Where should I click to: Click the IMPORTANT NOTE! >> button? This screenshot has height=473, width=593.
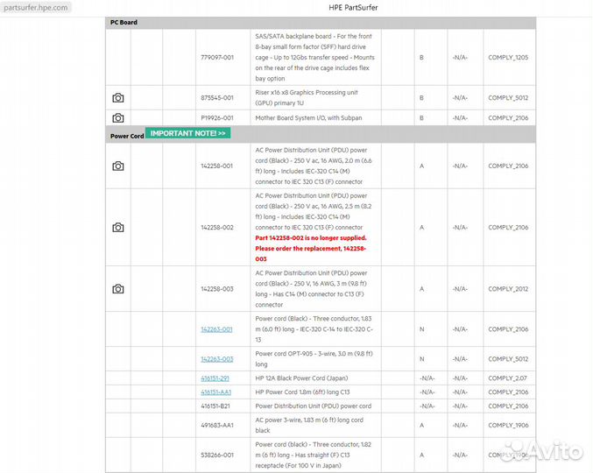188,133
